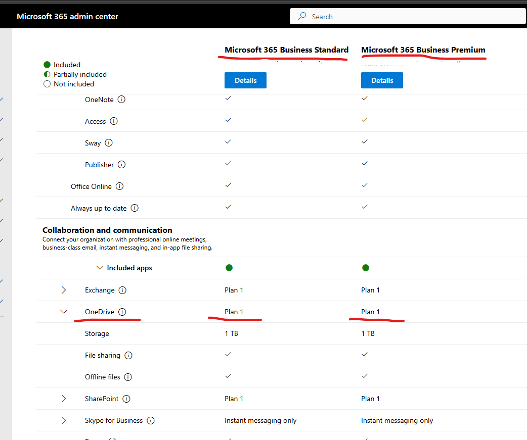The height and width of the screenshot is (440, 527).
Task: Click File sharing checkmark under Business Standard
Action: (x=228, y=354)
